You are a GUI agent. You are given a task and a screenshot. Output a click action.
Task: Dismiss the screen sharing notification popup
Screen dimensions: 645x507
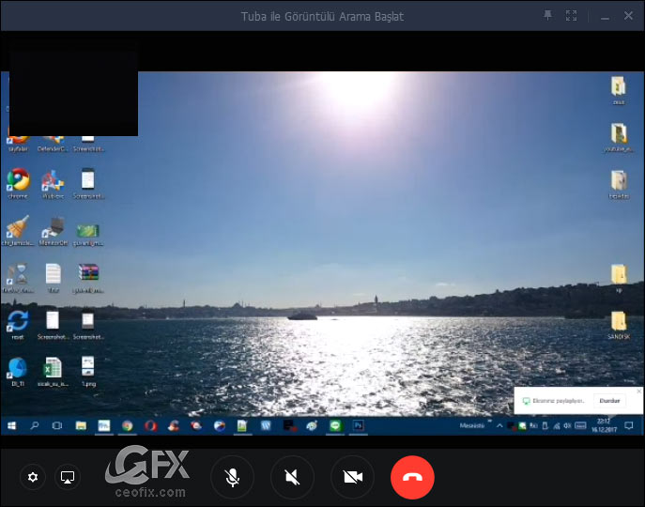[638, 391]
